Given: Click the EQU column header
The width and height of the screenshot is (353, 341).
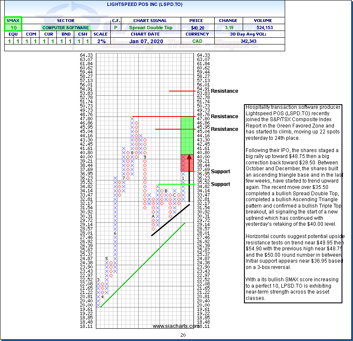Looking at the screenshot, I should point(13,34).
